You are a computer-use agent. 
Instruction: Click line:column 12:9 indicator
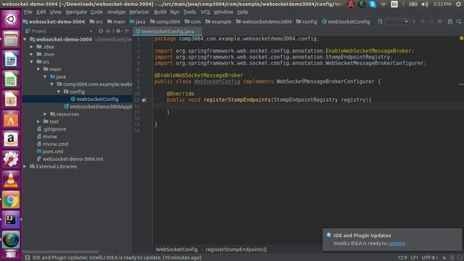click(x=402, y=257)
